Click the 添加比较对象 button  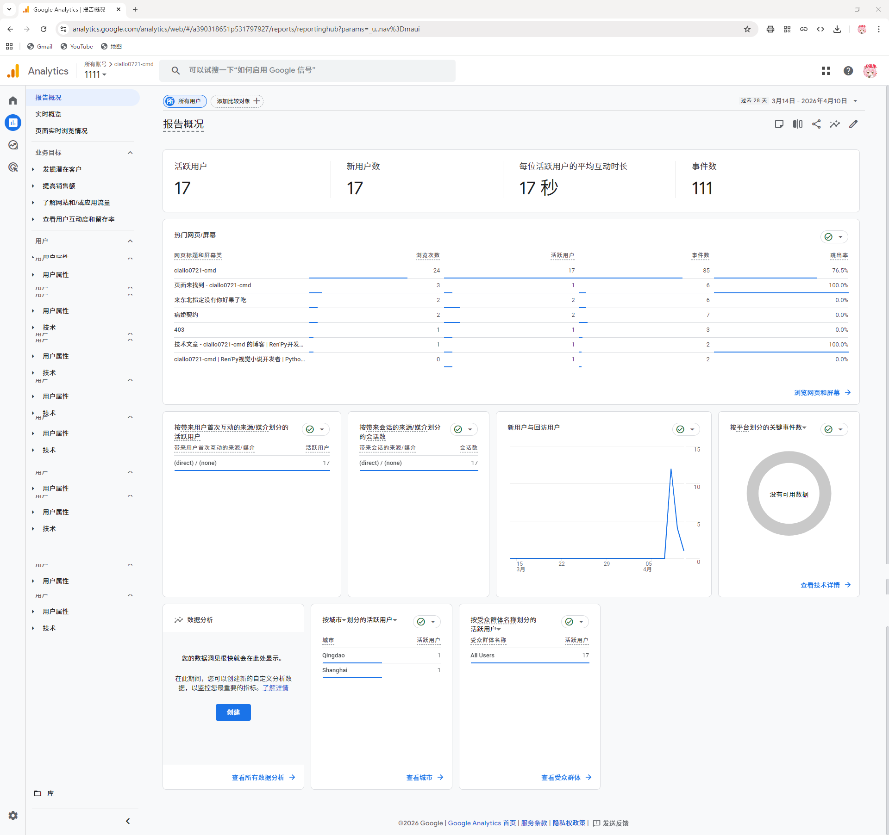click(x=237, y=101)
